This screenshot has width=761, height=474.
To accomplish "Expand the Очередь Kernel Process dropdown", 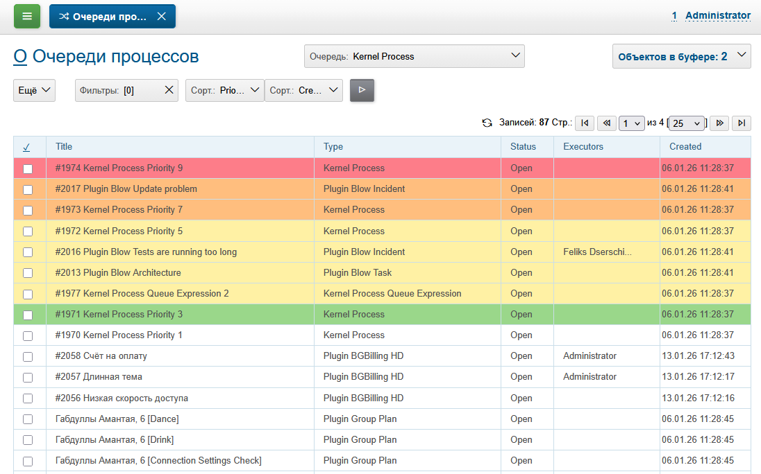I will point(414,56).
